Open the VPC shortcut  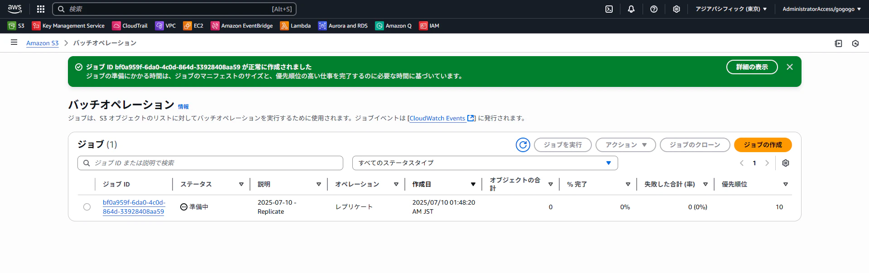tap(165, 26)
